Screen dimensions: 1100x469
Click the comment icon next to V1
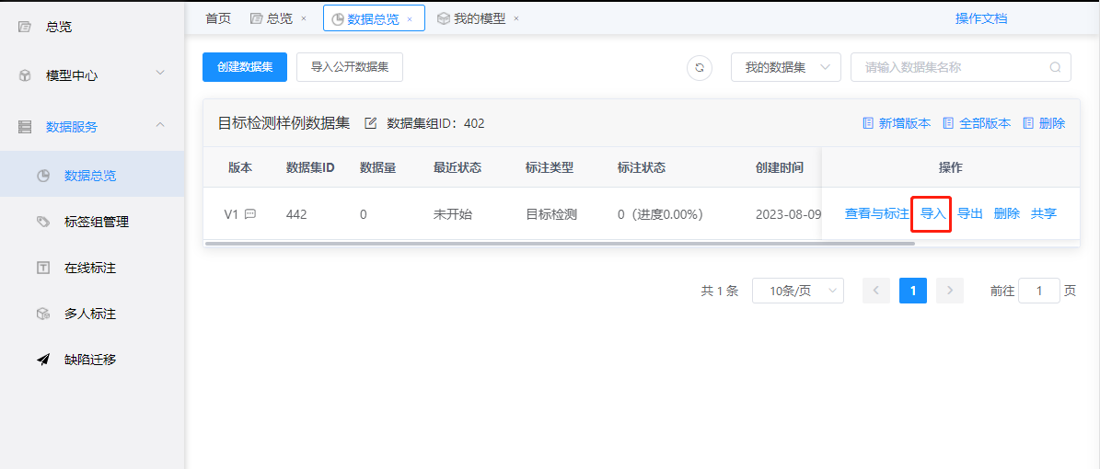(x=249, y=214)
